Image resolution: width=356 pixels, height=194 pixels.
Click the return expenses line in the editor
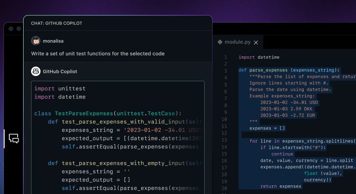(281, 187)
